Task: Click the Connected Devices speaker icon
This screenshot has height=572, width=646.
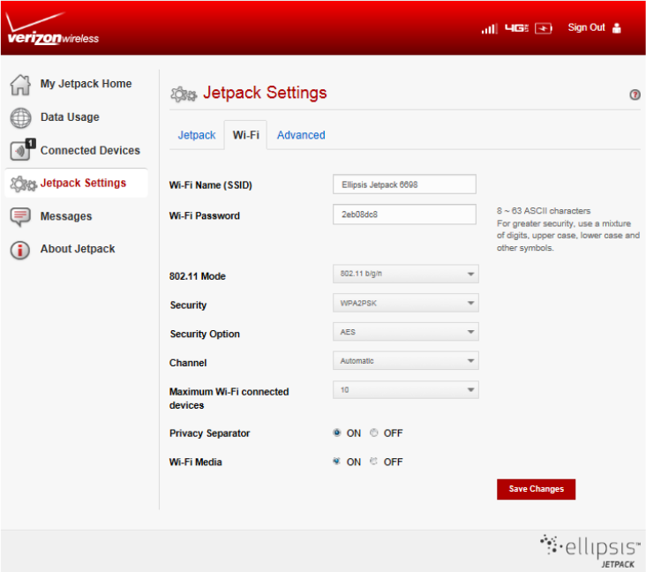Action: [x=22, y=149]
